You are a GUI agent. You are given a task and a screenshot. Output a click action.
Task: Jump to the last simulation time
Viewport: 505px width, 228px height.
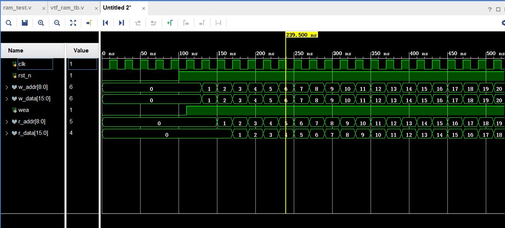[121, 23]
